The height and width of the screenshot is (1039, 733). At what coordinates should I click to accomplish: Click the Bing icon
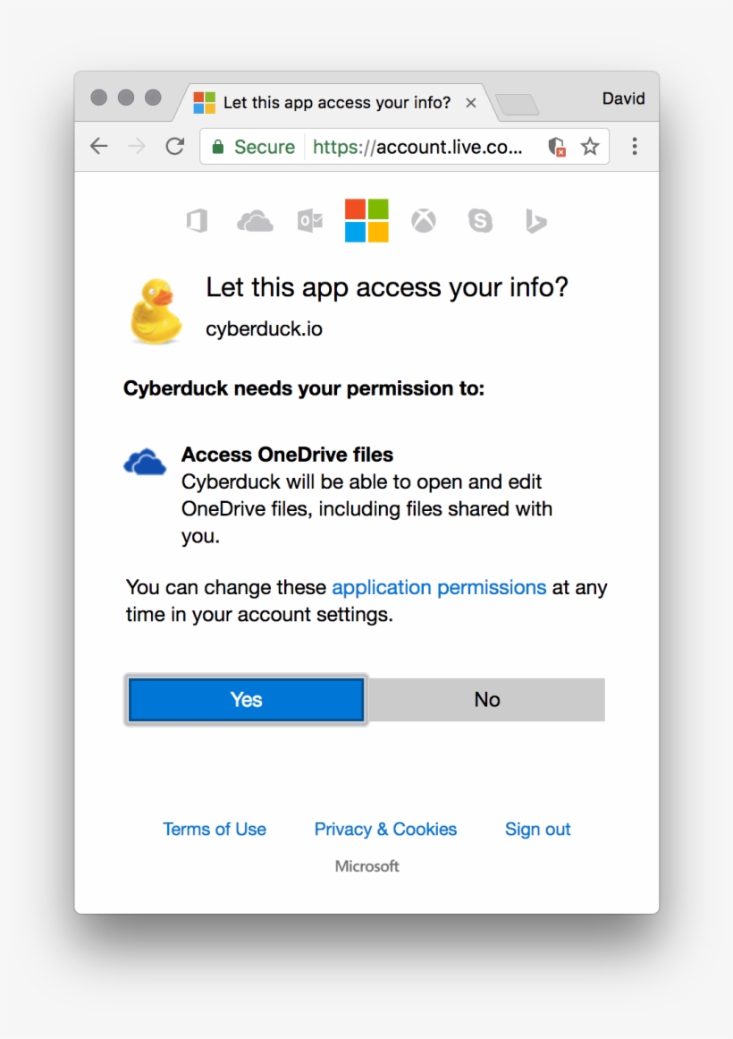(x=535, y=220)
